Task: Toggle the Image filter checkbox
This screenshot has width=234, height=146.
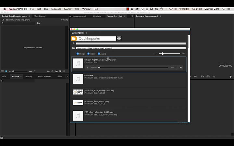Action: (x=78, y=54)
